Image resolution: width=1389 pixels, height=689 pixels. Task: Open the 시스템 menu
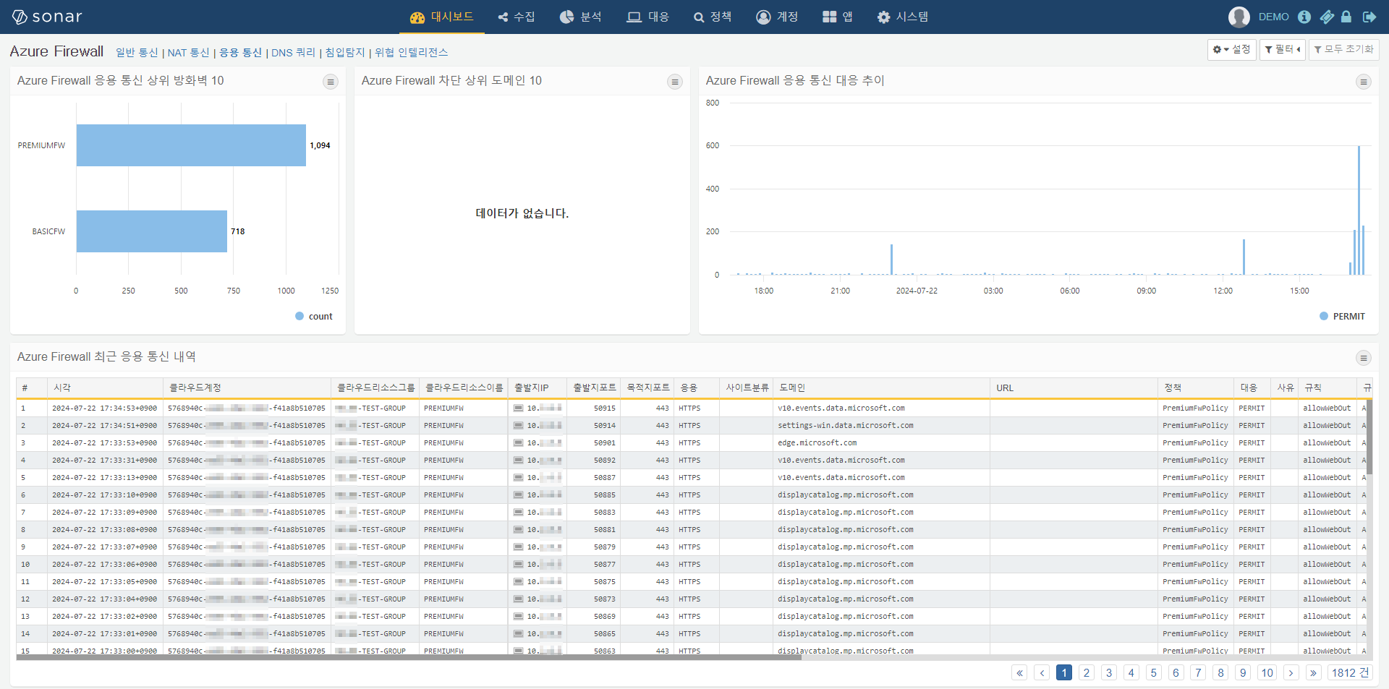coord(903,17)
